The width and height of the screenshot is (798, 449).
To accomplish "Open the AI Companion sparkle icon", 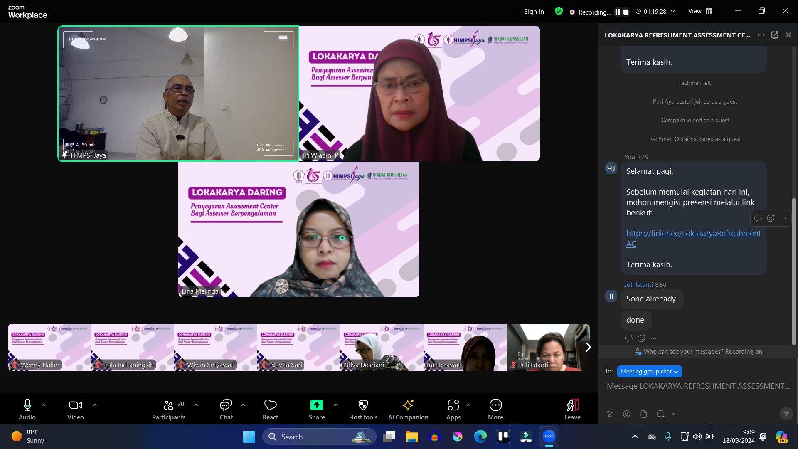I will point(408,405).
